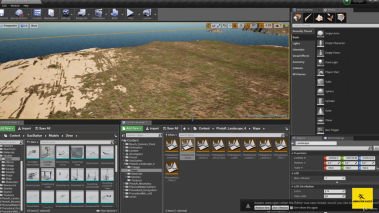This screenshot has width=379, height=213.
Task: Select Foliage mode leaf icon
Action: [330, 18]
